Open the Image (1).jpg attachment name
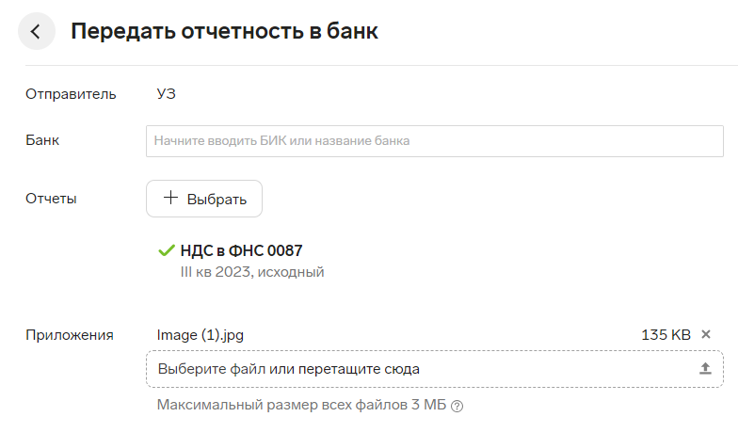The width and height of the screenshot is (738, 433). pos(201,335)
